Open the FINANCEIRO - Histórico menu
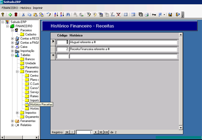 pyautogui.click(x=17, y=8)
